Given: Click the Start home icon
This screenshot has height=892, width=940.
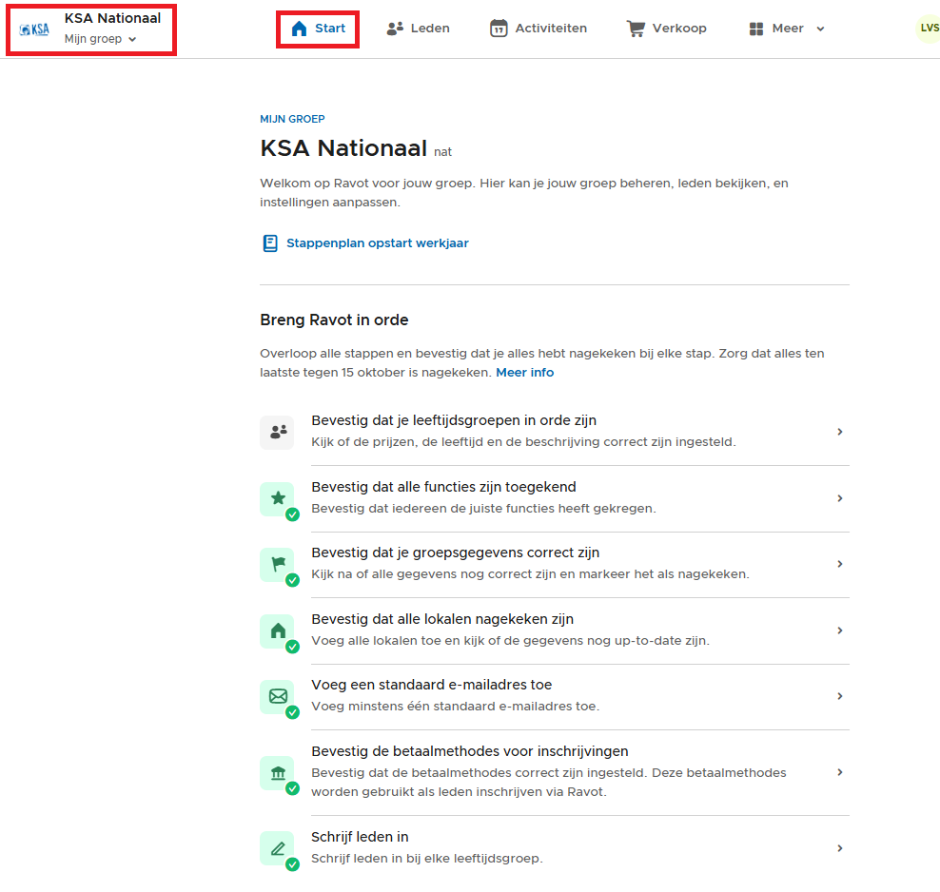Looking at the screenshot, I should coord(299,29).
